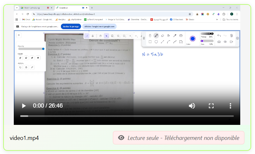
Task: Play the video1.mp4 video
Action: pyautogui.click(x=24, y=106)
